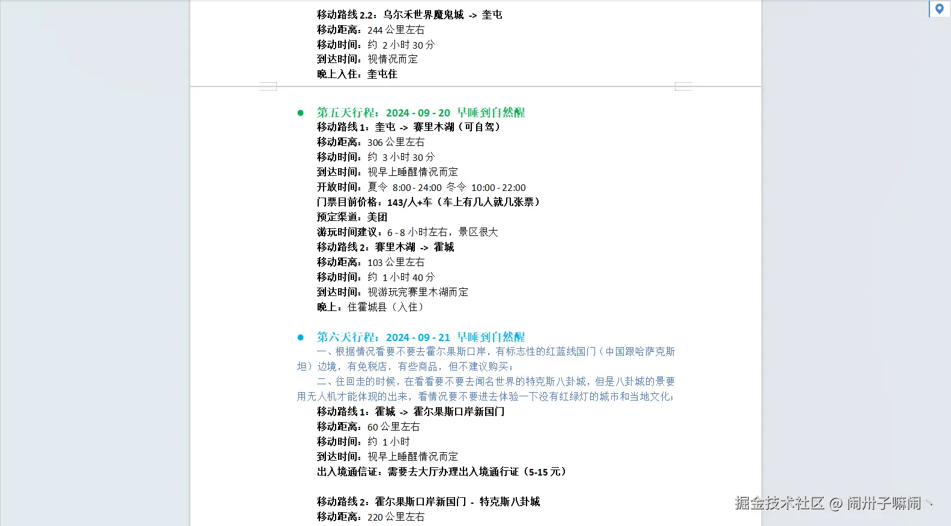Viewport: 951px width, 526px height.
Task: Click the blue paragraph starting 一、根据情况看要不要去霍尔果斯口岸
Action: pyautogui.click(x=486, y=358)
